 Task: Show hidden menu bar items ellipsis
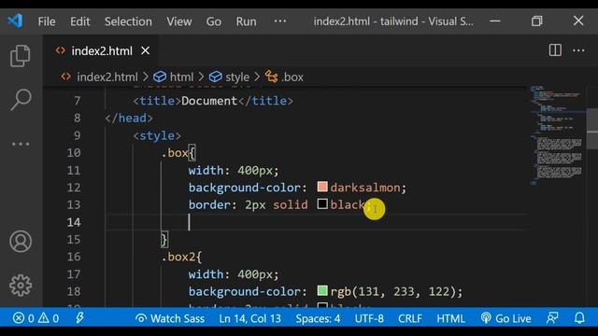(x=280, y=21)
